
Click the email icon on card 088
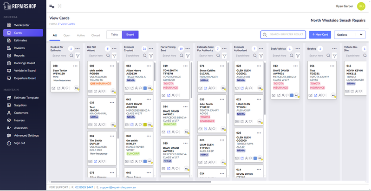click(54, 87)
